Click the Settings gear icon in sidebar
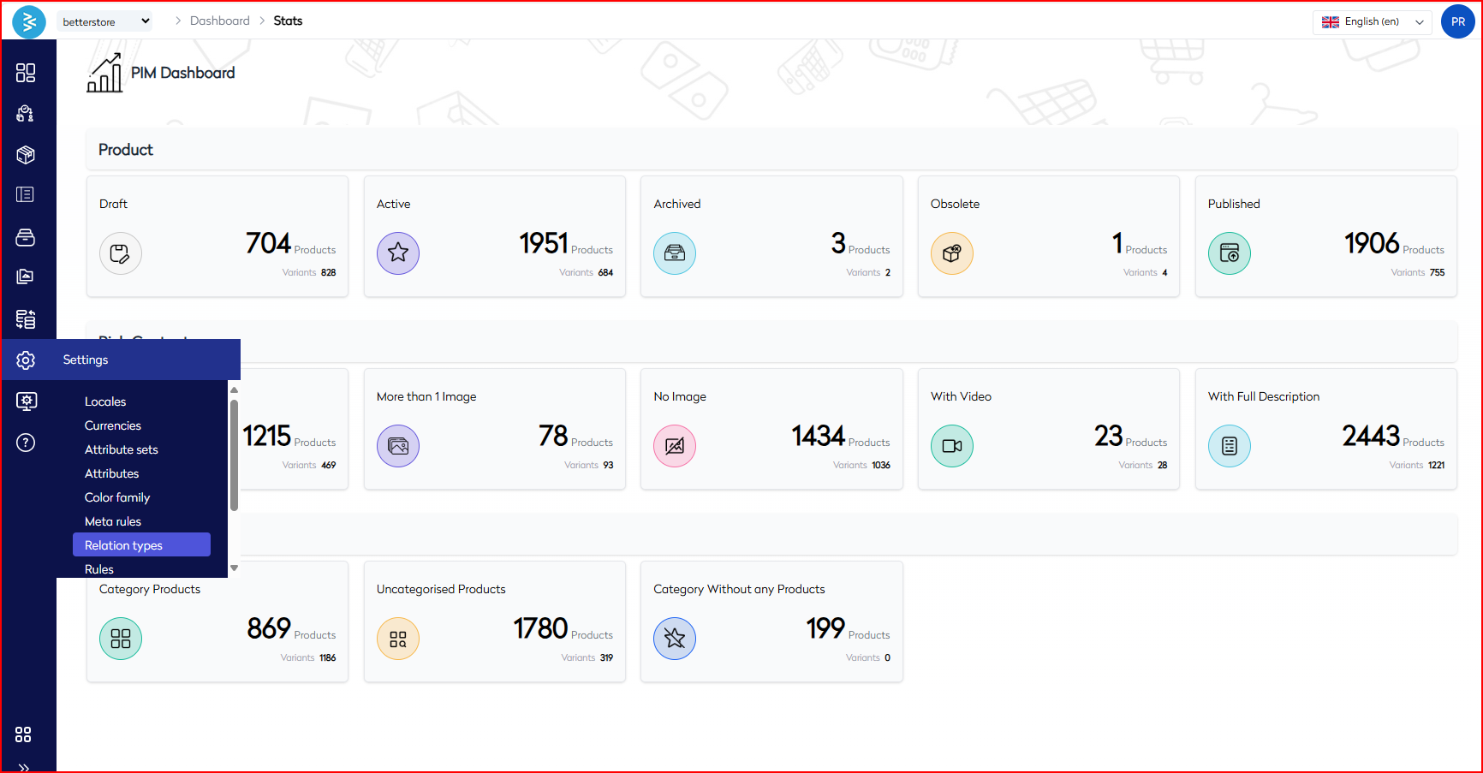 (x=26, y=360)
